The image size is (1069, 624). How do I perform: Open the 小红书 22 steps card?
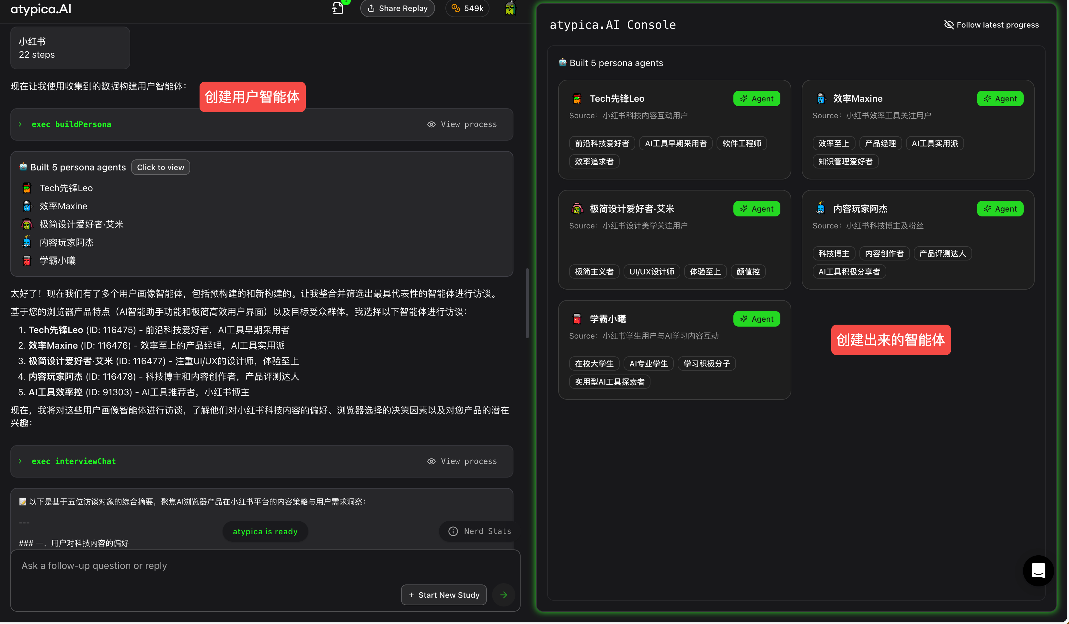[70, 48]
